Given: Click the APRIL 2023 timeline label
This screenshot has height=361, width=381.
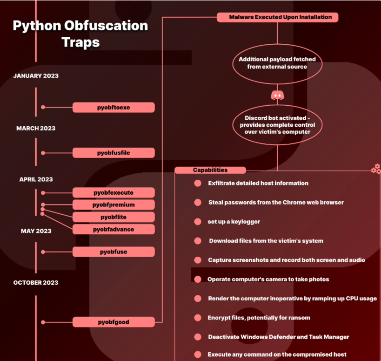Looking at the screenshot, I should [36, 179].
